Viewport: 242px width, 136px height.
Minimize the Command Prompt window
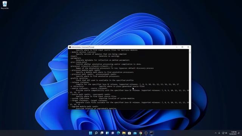177,47
